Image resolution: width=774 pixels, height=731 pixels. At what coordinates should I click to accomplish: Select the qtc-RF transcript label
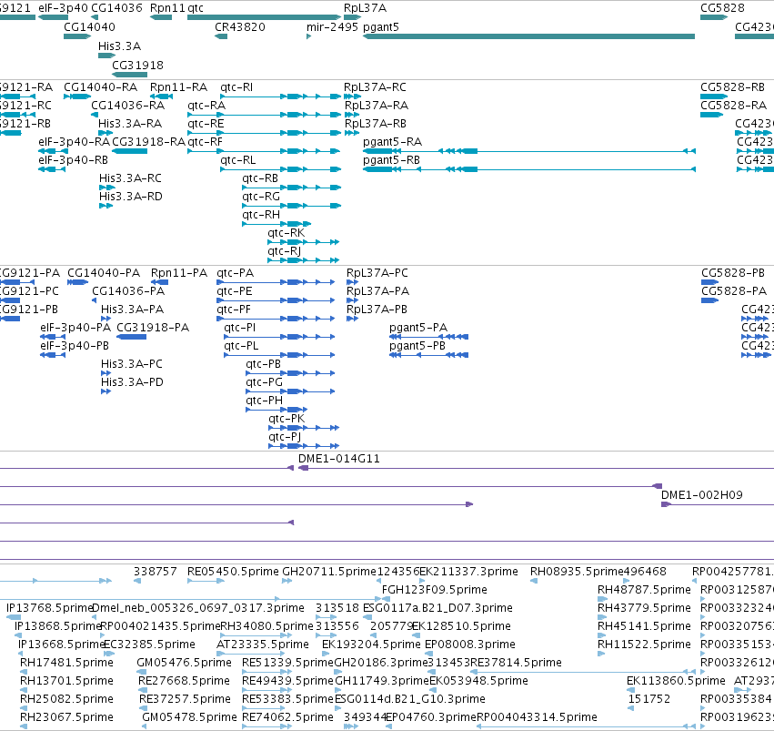(206, 142)
